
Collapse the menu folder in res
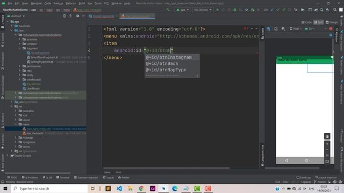click(16, 124)
